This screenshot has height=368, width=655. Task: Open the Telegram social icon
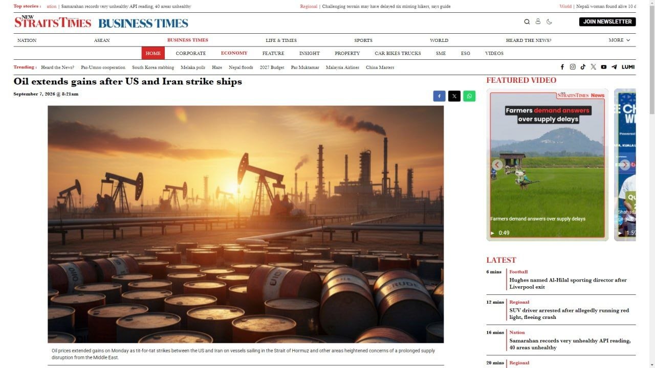[614, 67]
